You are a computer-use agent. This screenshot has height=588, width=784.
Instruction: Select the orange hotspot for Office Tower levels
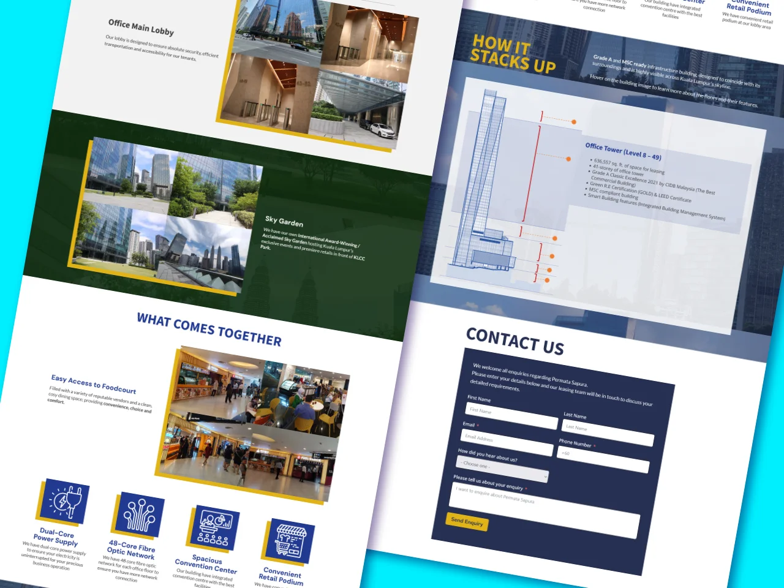click(568, 159)
